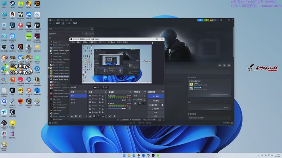
Task: Remove transition using trash icon in transitions dock
Action: [x=140, y=103]
